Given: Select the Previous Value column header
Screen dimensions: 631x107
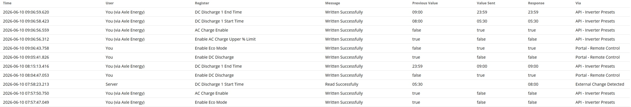Looking at the screenshot, I should click(x=425, y=3).
